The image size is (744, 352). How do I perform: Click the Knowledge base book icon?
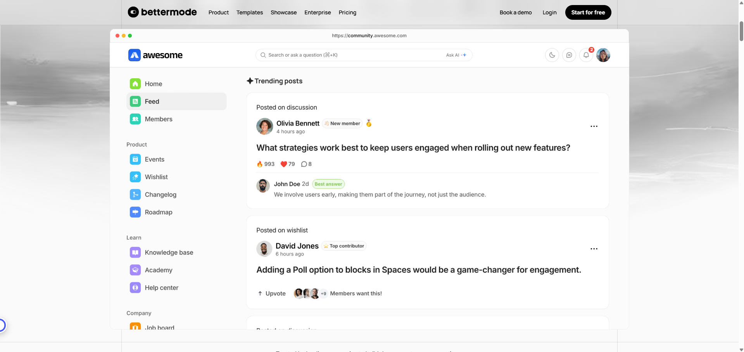click(x=135, y=252)
